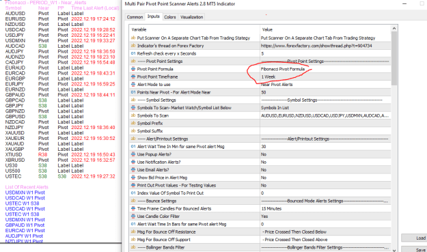Click the numeric icon beside Alert Wait Time In Min
The height and width of the screenshot is (252, 427).
(133, 146)
